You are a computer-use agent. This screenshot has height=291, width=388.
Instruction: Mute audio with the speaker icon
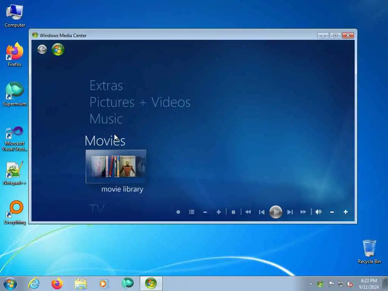[x=318, y=212]
